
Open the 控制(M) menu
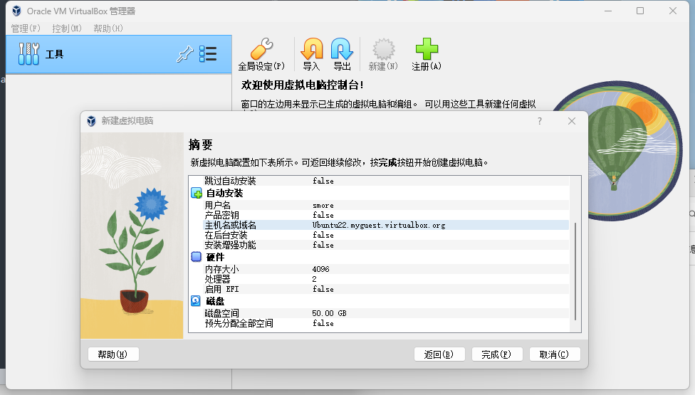[67, 28]
